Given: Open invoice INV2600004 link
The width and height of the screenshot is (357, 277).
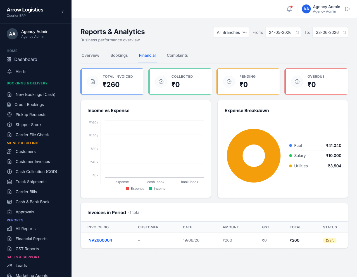Looking at the screenshot, I should (x=100, y=240).
